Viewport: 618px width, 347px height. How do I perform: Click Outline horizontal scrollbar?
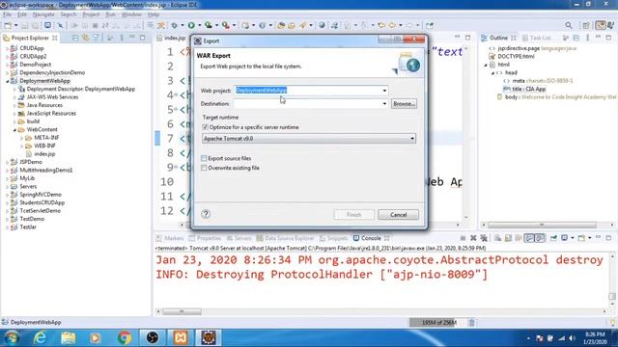click(x=542, y=225)
